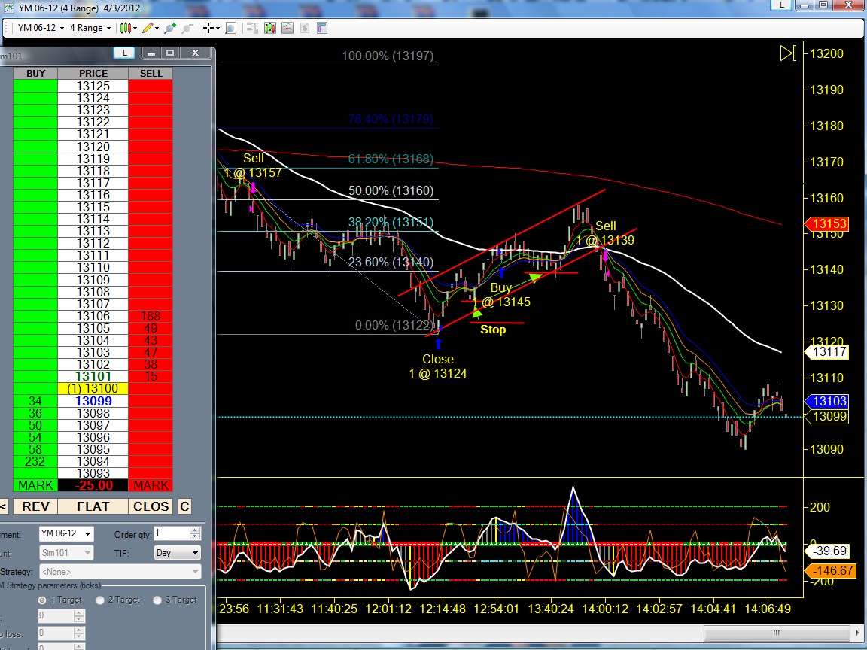Select the crosshair cursor icon
The height and width of the screenshot is (650, 867).
pos(208,28)
